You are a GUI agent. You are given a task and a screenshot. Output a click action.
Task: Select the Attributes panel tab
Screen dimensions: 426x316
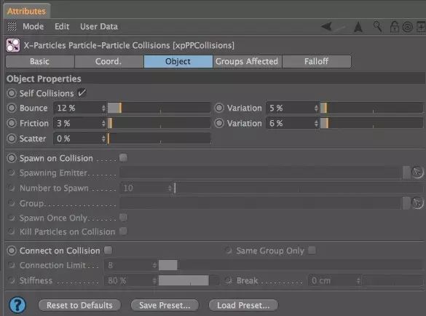coord(27,11)
